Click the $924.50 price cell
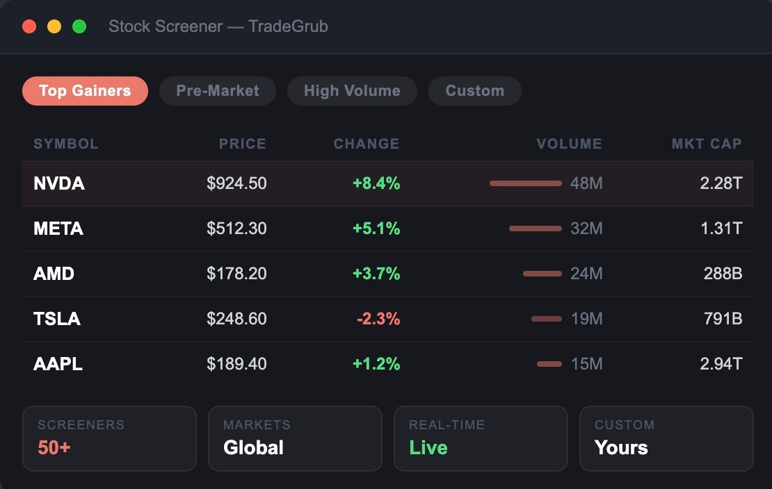Image resolution: width=772 pixels, height=489 pixels. point(236,183)
